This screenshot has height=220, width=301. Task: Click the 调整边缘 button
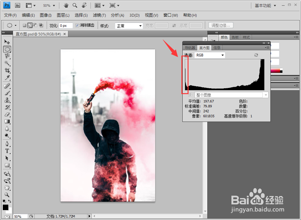pyautogui.click(x=221, y=25)
